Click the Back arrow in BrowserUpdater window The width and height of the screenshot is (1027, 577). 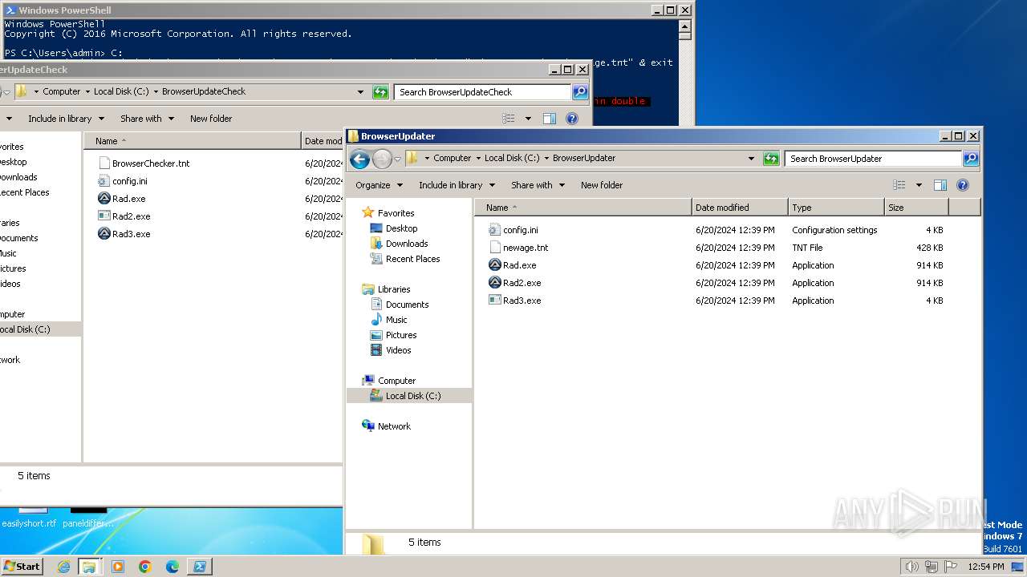pos(359,159)
